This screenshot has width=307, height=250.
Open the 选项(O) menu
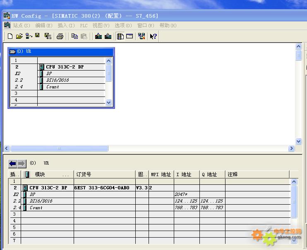[123, 25]
